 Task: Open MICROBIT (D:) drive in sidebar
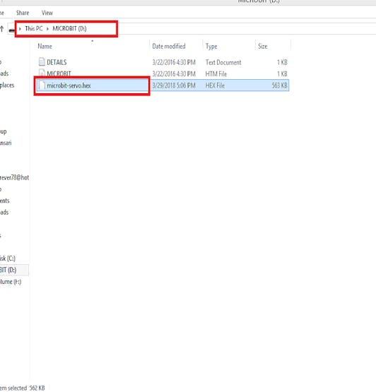tap(8, 270)
